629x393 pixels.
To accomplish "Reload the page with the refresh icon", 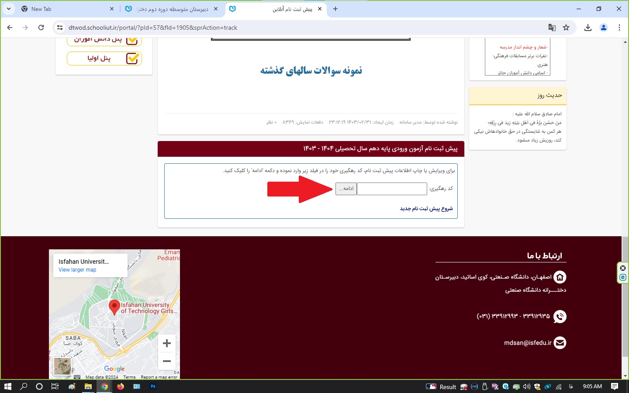I will (x=41, y=28).
